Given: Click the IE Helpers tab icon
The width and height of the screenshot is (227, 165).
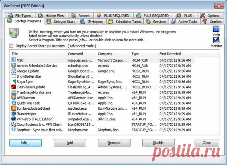Looking at the screenshot, I should (83, 21).
